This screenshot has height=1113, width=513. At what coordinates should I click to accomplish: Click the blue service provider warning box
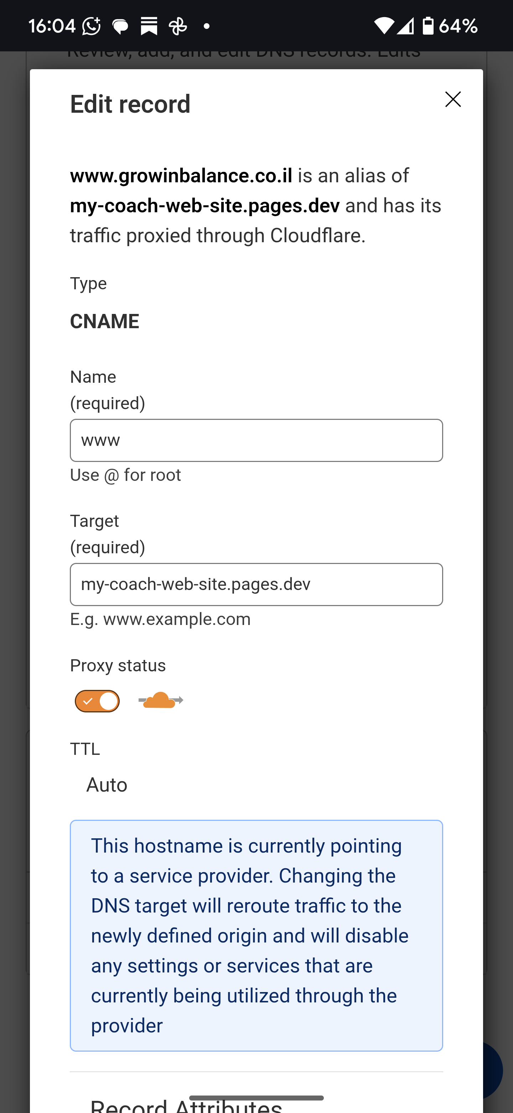point(256,935)
